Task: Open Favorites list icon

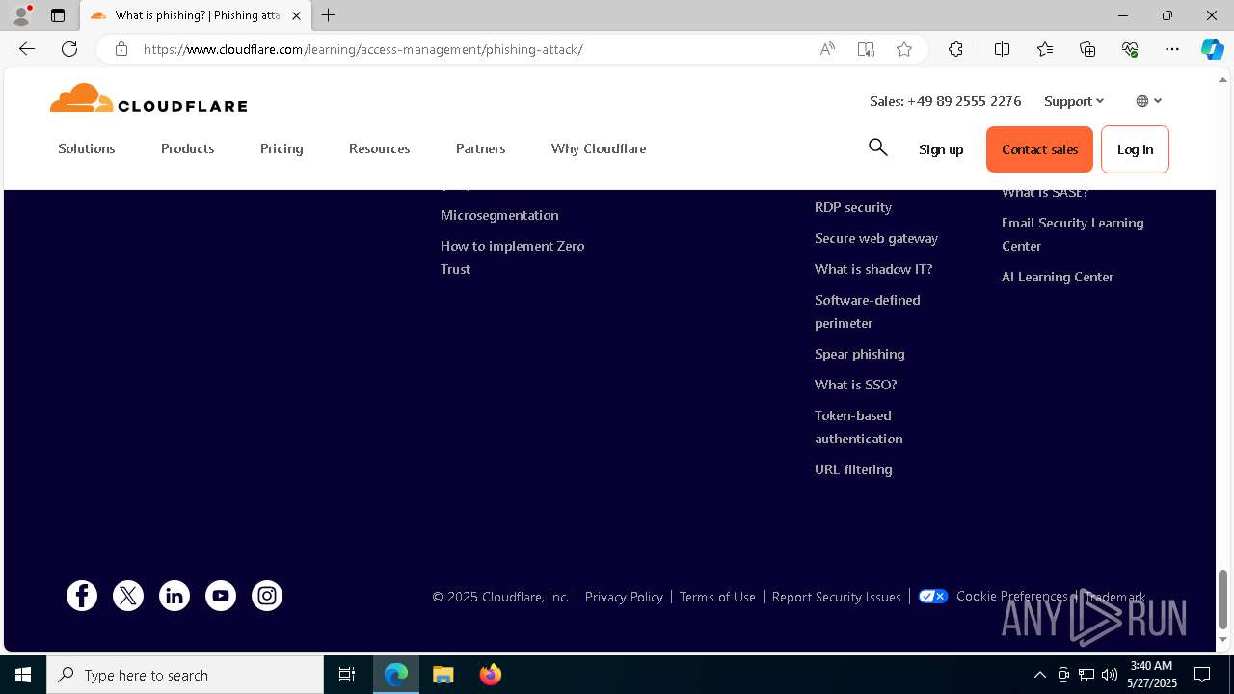Action: 1045,49
